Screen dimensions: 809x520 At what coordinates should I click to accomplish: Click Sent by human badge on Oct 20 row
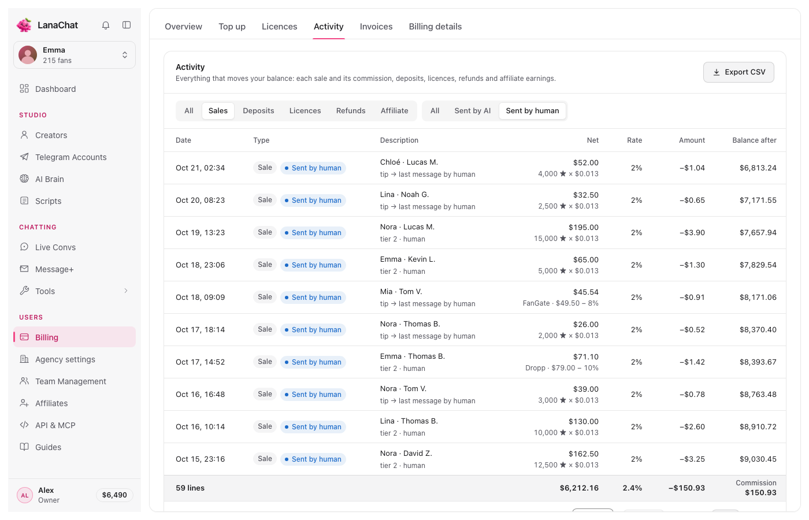click(313, 200)
